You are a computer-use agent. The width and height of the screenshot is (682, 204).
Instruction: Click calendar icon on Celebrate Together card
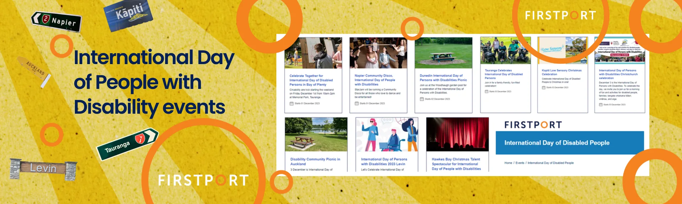[x=292, y=103]
